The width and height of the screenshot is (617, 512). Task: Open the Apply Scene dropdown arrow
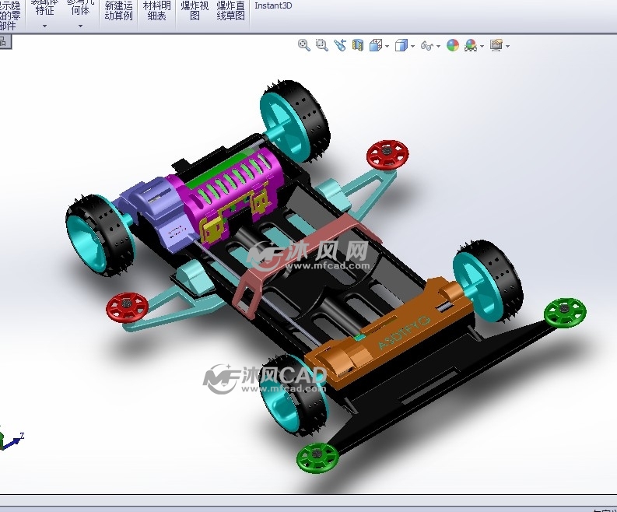click(482, 47)
